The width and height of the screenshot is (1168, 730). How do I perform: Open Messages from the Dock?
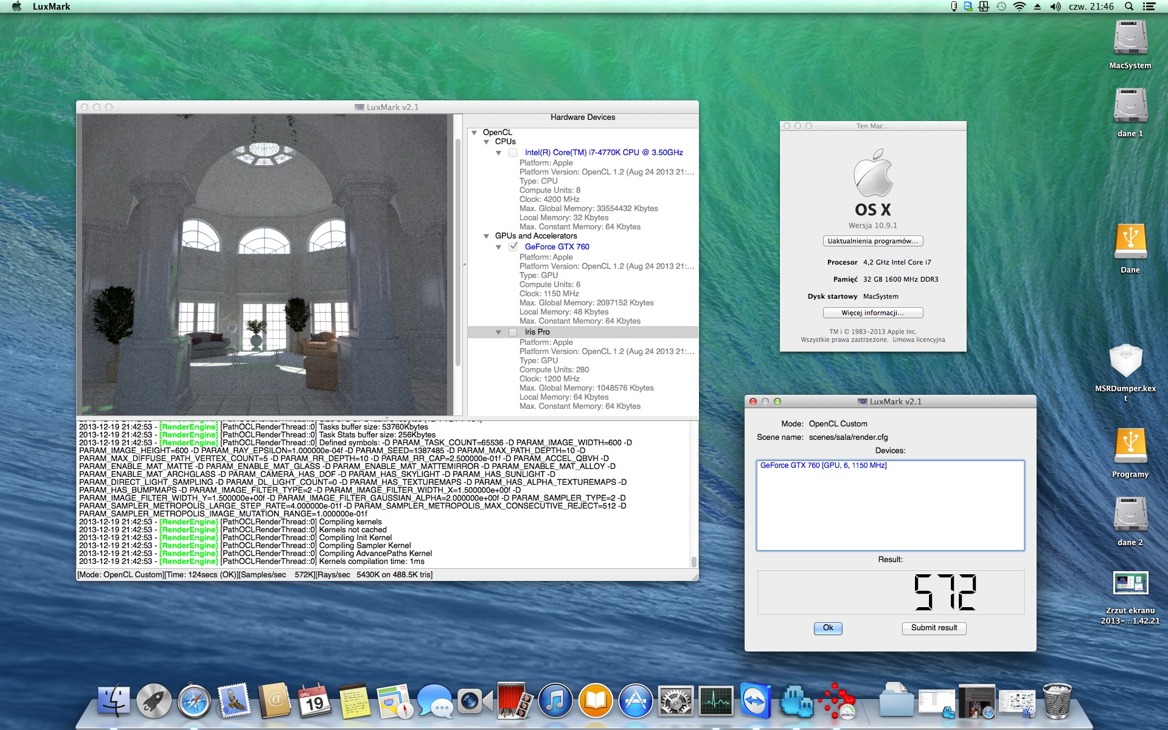coord(435,701)
